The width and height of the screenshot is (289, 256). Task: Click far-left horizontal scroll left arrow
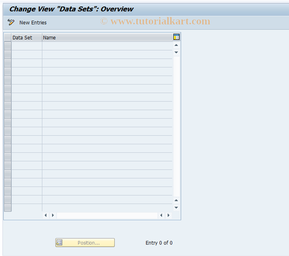click(46, 215)
